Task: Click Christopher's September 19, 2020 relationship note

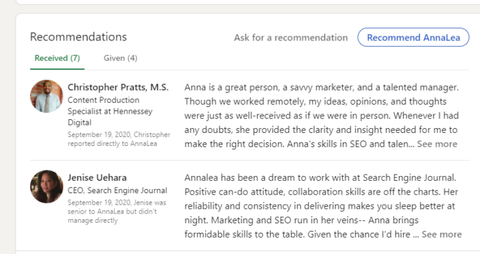Action: [119, 139]
